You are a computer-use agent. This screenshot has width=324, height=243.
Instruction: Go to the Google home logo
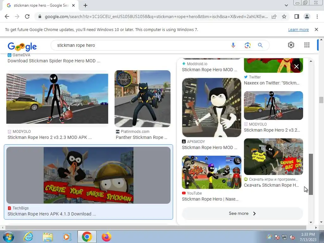22,46
